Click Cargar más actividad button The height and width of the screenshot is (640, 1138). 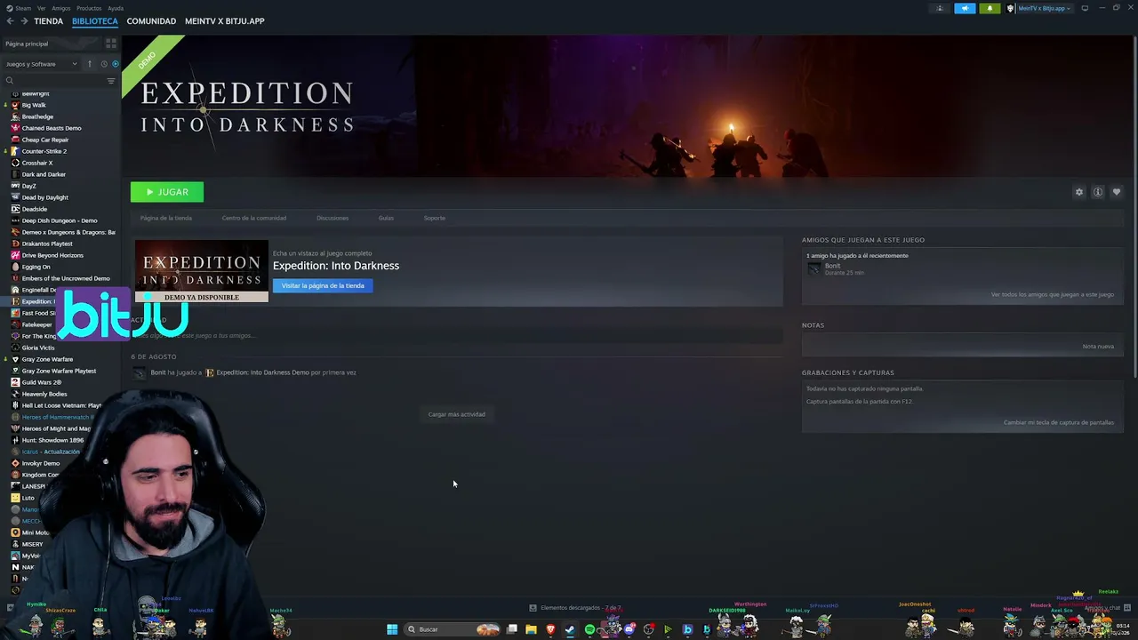click(x=456, y=414)
